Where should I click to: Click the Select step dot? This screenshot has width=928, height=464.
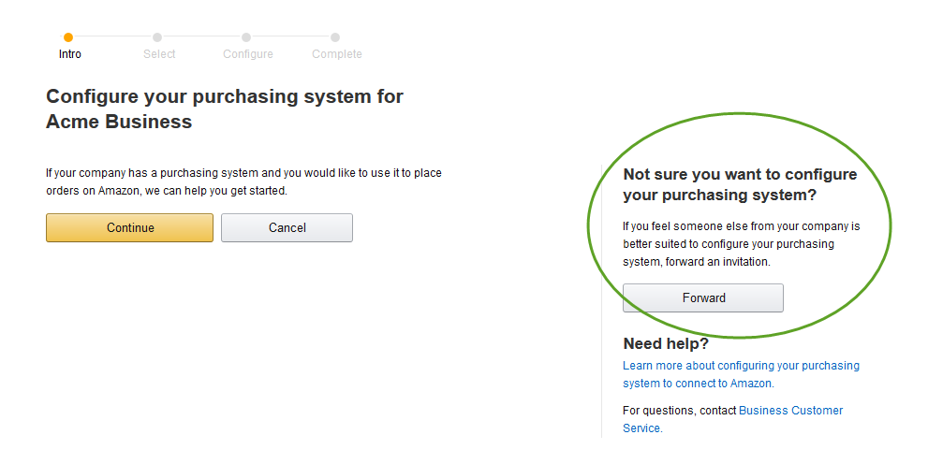click(x=157, y=37)
